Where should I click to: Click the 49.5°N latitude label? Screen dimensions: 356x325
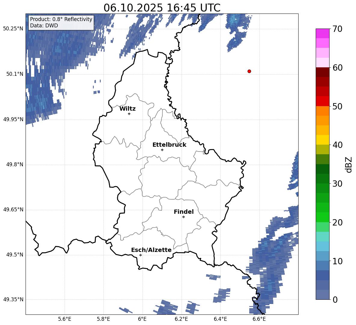pyautogui.click(x=15, y=255)
